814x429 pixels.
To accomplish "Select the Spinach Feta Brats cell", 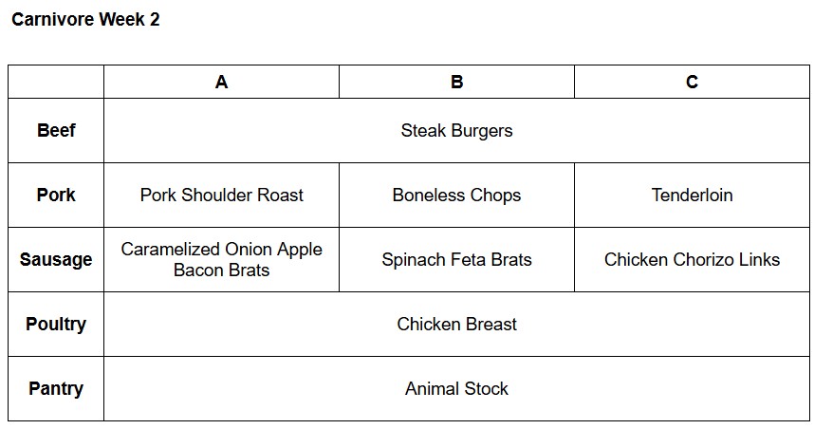I will 456,259.
